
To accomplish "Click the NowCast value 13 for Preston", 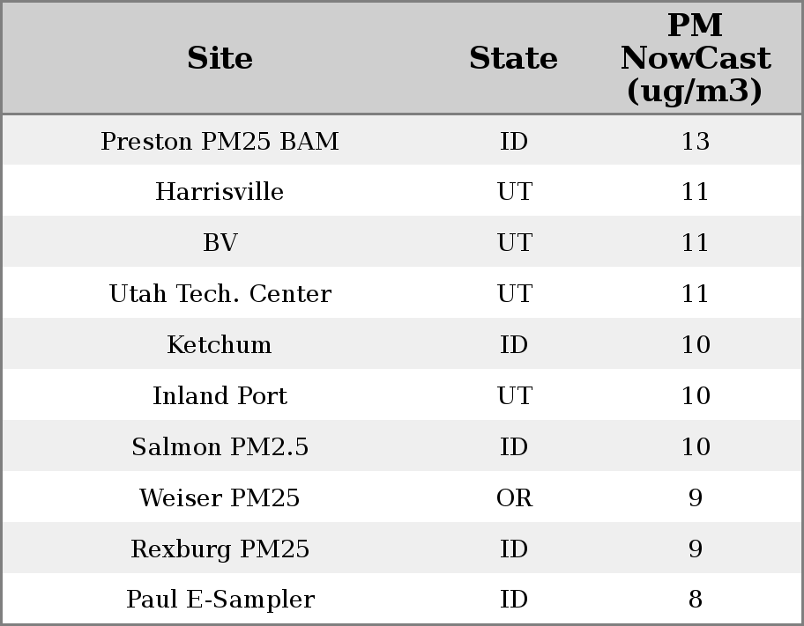I will point(695,141).
